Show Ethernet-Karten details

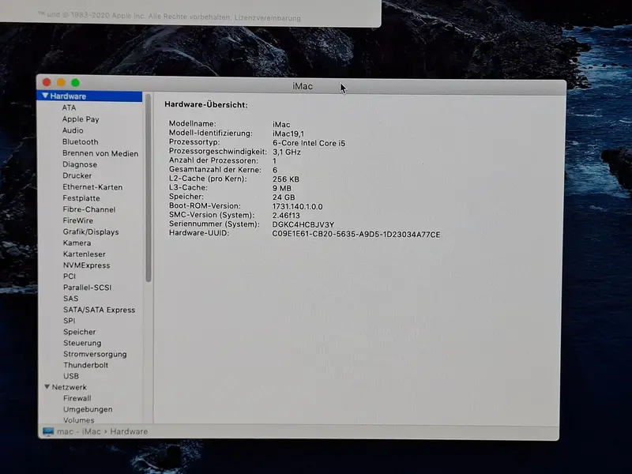pos(92,187)
